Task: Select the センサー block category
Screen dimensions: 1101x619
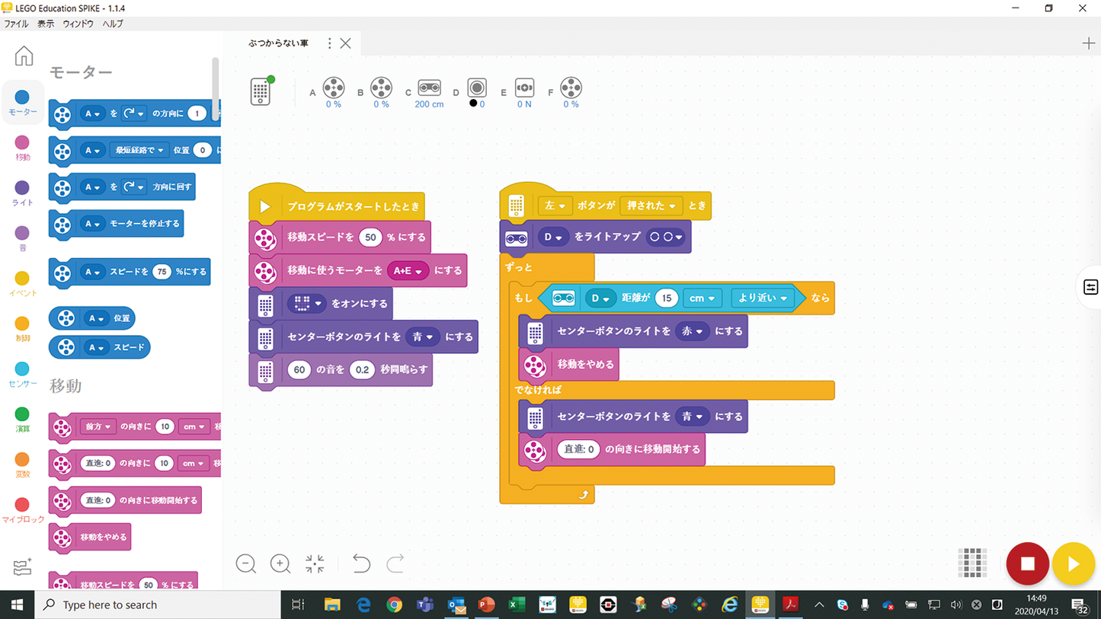Action: pyautogui.click(x=22, y=369)
